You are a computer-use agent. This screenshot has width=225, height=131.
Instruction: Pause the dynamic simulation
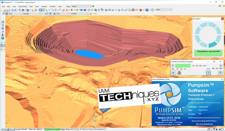208,73
